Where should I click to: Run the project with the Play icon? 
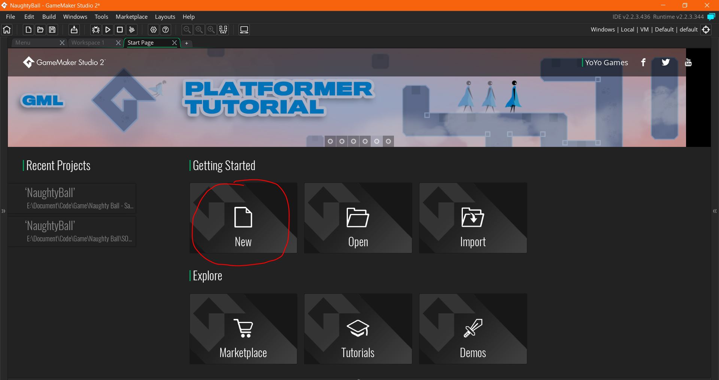click(108, 30)
